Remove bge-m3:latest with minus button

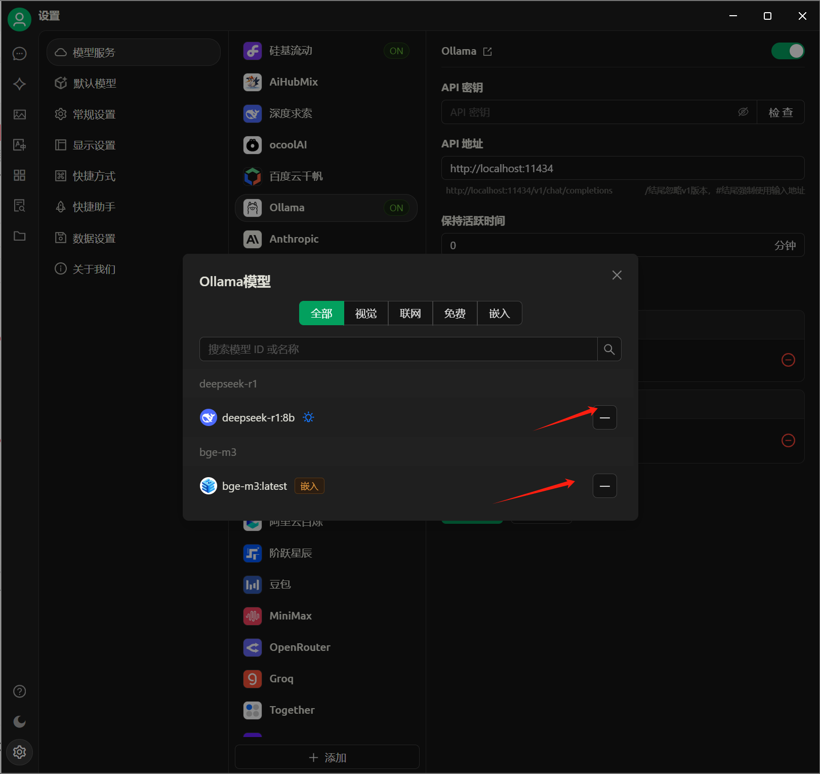605,486
